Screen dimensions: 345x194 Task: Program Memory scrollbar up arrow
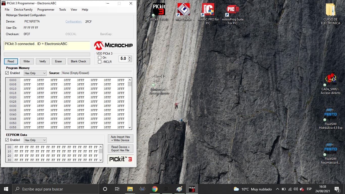pyautogui.click(x=130, y=80)
